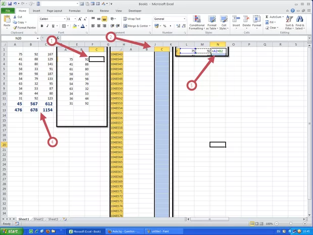Toggle Bottom Align for cells
This screenshot has width=313, height=235.
point(104,19)
